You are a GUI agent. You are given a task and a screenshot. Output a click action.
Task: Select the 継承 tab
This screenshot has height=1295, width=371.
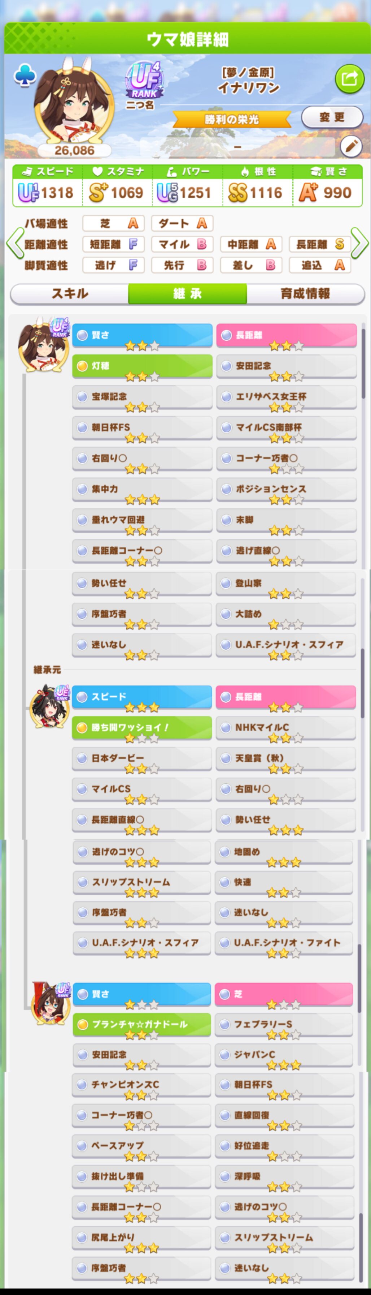pos(187,294)
